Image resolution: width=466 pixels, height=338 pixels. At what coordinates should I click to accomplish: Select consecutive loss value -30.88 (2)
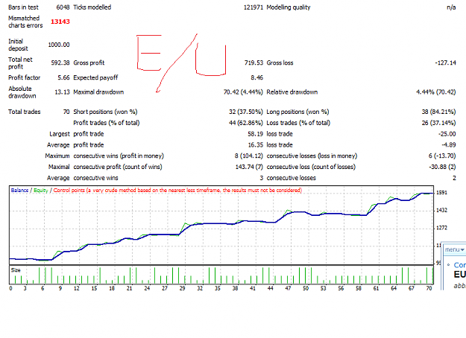(442, 167)
